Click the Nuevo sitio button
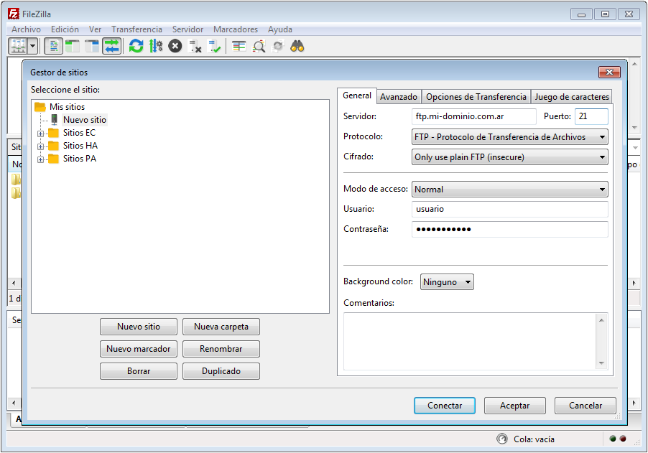This screenshot has width=648, height=453. click(139, 327)
